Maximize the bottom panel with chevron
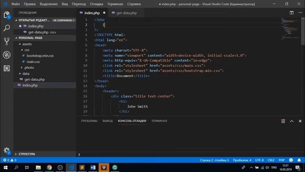305x172 pixels. (x=292, y=121)
